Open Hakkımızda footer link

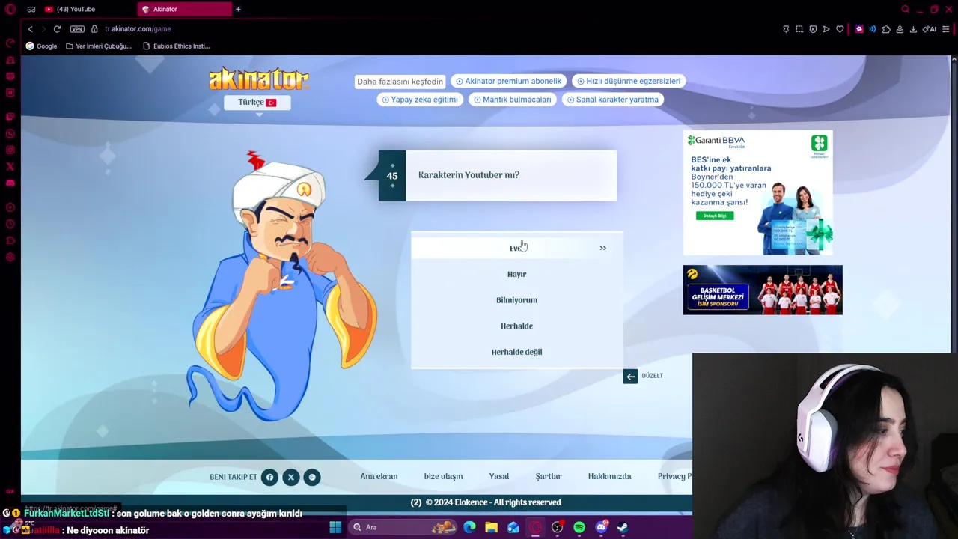(610, 476)
